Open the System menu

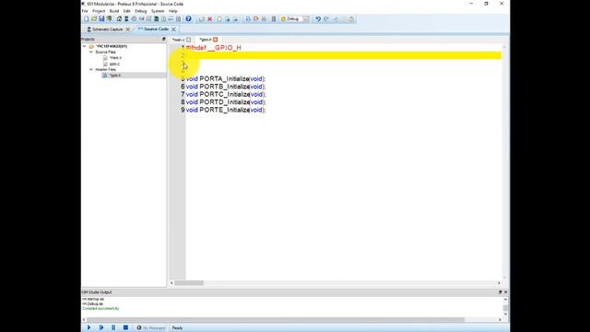coord(158,11)
